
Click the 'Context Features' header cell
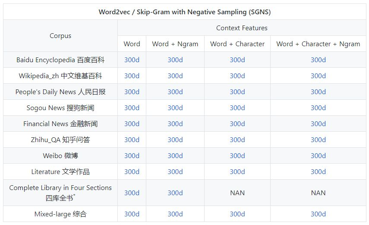coord(242,28)
